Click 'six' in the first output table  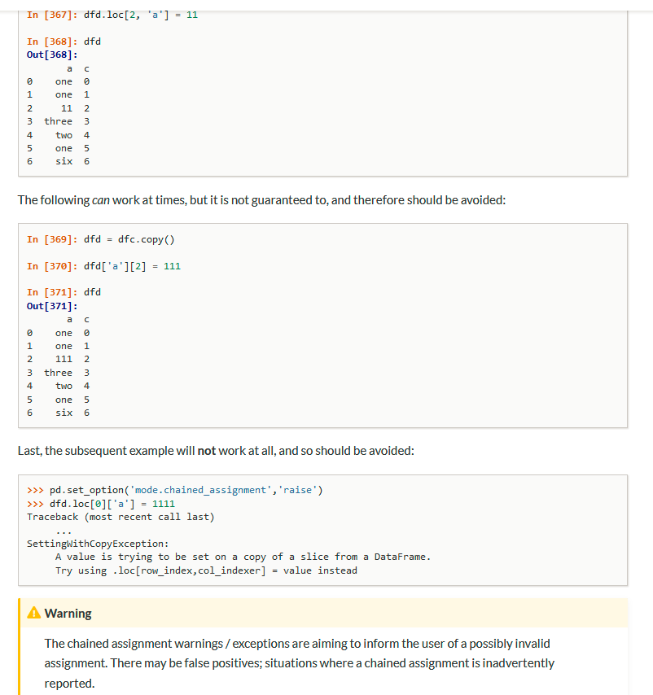pyautogui.click(x=64, y=161)
